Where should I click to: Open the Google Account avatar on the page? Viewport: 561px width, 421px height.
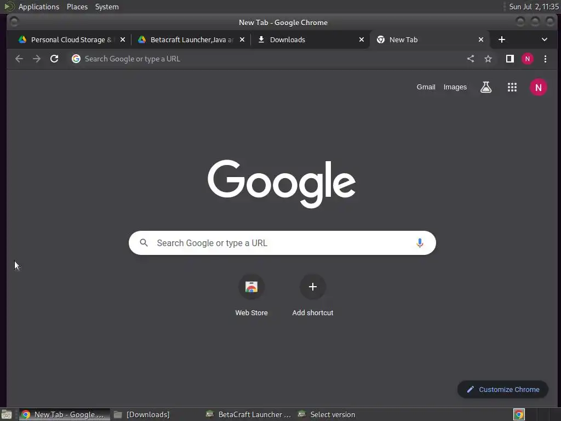click(538, 87)
